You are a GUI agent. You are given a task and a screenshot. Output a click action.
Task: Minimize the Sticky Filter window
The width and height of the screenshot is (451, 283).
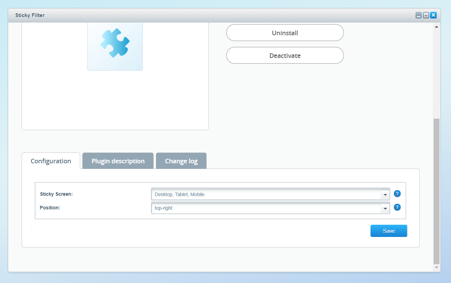[419, 15]
